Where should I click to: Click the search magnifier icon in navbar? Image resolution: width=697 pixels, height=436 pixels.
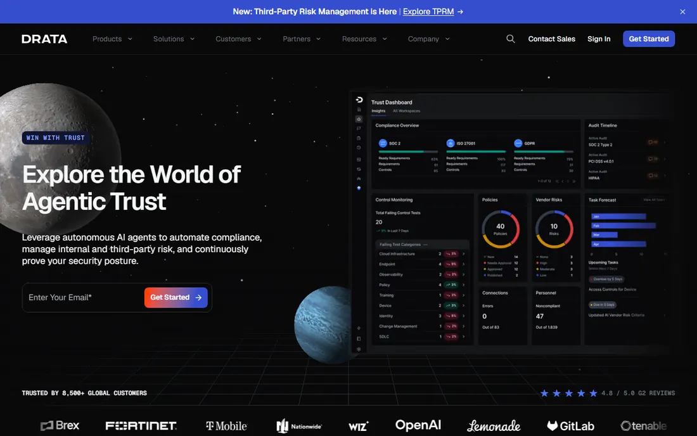(x=510, y=39)
